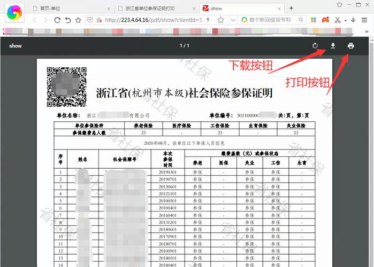This screenshot has height=267, width=374.
Task: Click the browser logo icon
Action: tap(14, 13)
